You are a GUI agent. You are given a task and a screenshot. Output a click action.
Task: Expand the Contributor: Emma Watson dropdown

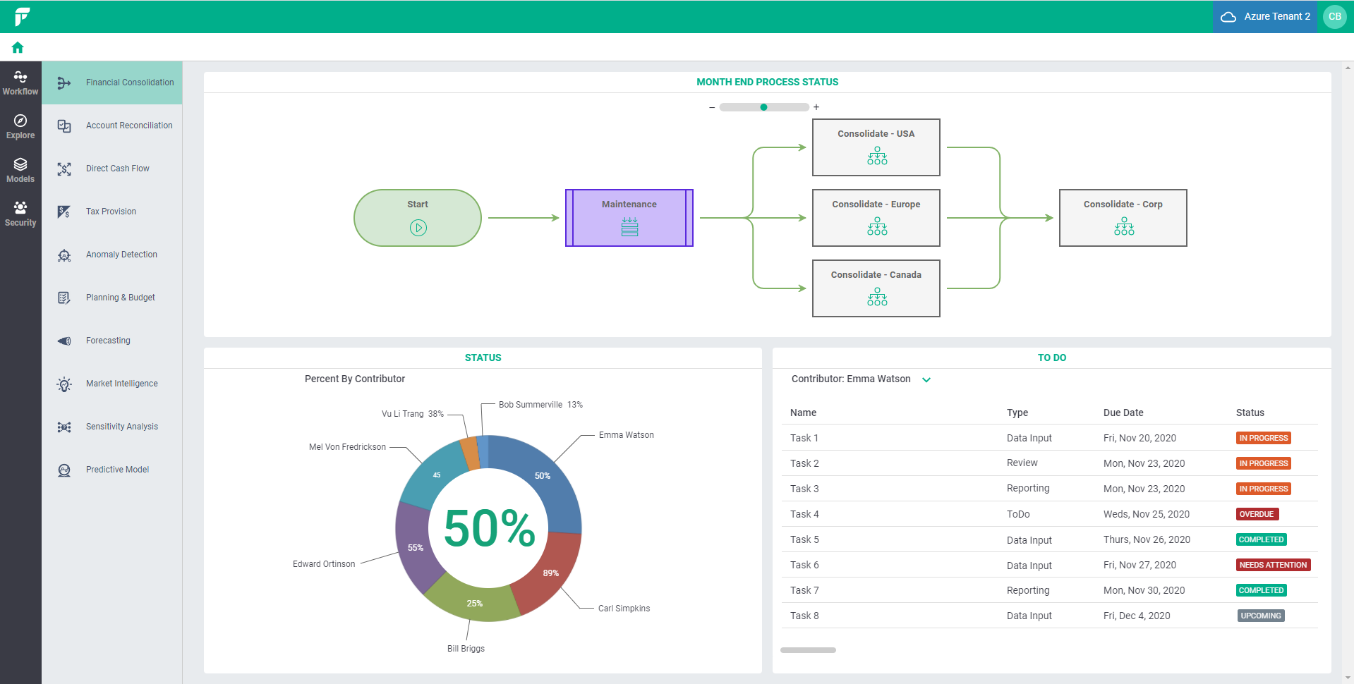pos(926,379)
